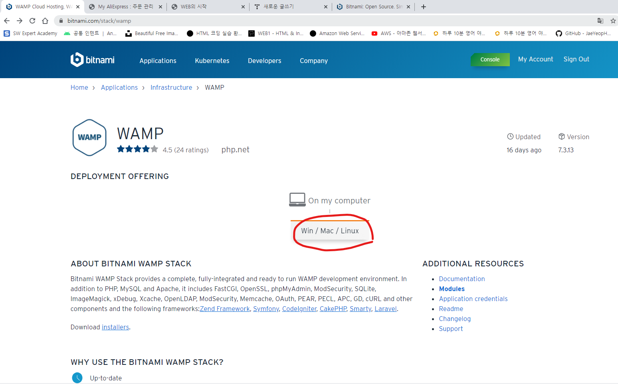Screen dimensions: 618x384
Task: Click the Bitnami logo in header
Action: [x=92, y=60]
